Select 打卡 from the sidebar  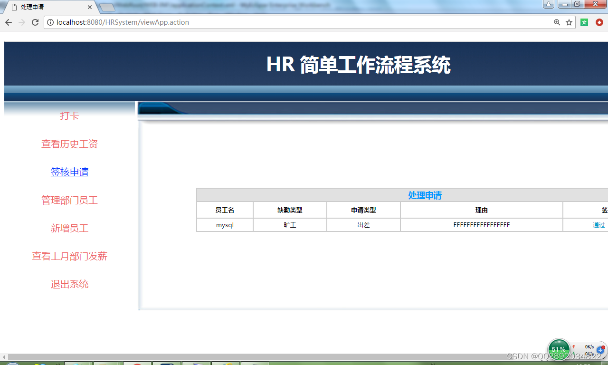click(x=69, y=115)
